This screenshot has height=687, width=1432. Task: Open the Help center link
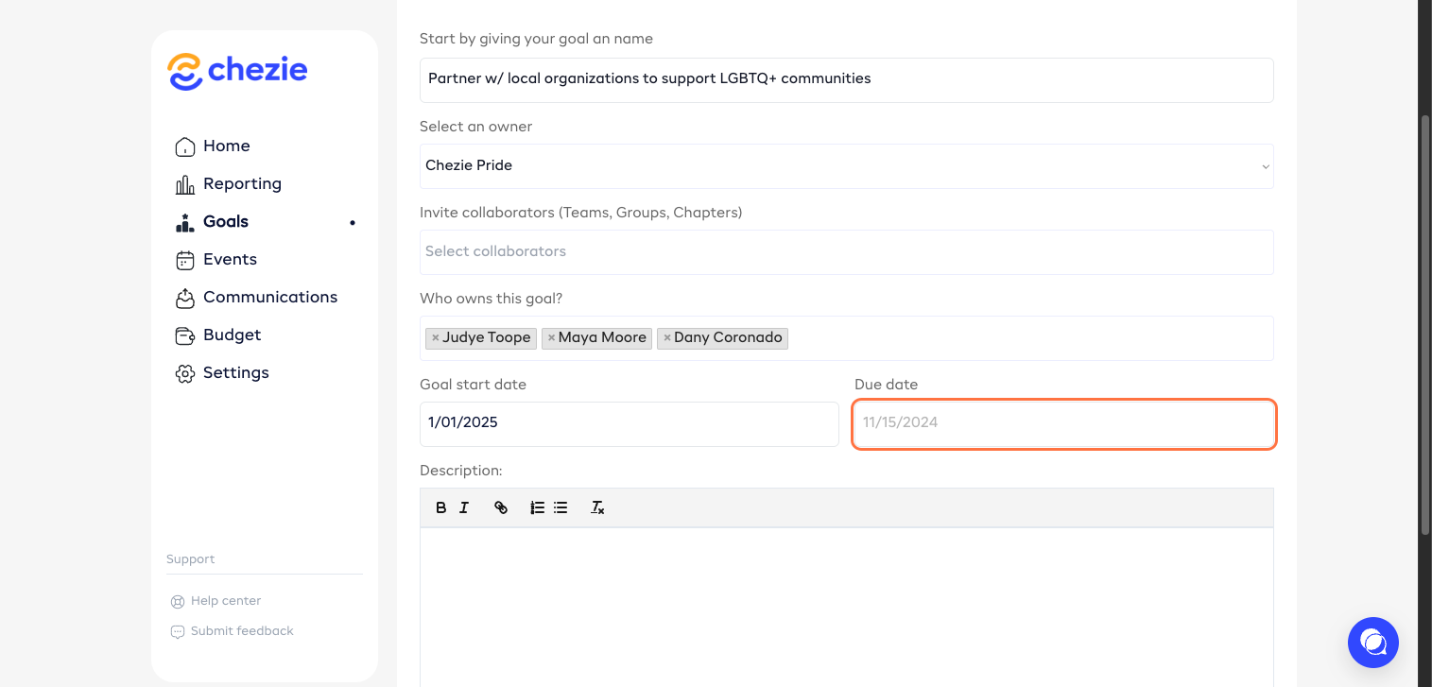225,601
